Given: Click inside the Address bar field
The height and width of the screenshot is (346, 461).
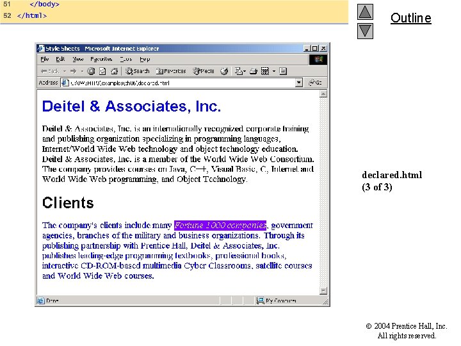Looking at the screenshot, I should tap(182, 83).
